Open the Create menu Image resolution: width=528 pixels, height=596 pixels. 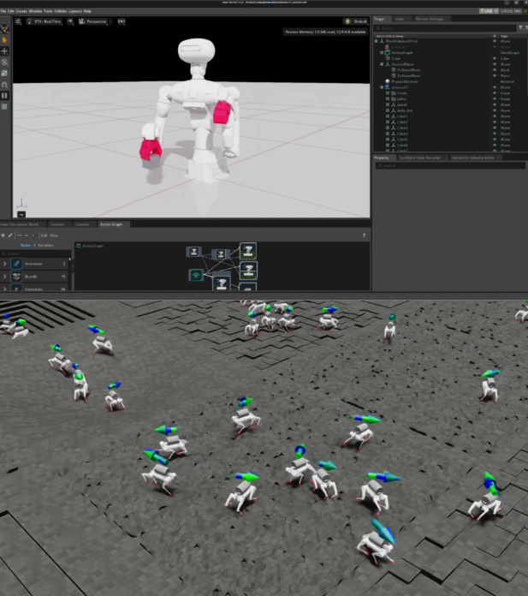(x=21, y=11)
